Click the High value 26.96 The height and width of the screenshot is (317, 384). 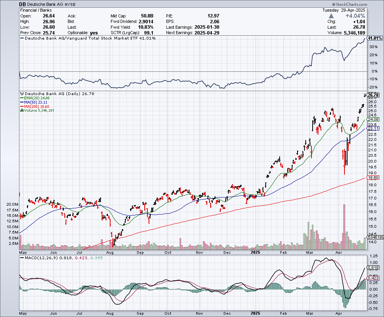(49, 22)
